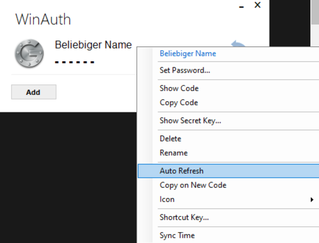Close the WinAuth window
This screenshot has height=243, width=319.
click(x=257, y=5)
